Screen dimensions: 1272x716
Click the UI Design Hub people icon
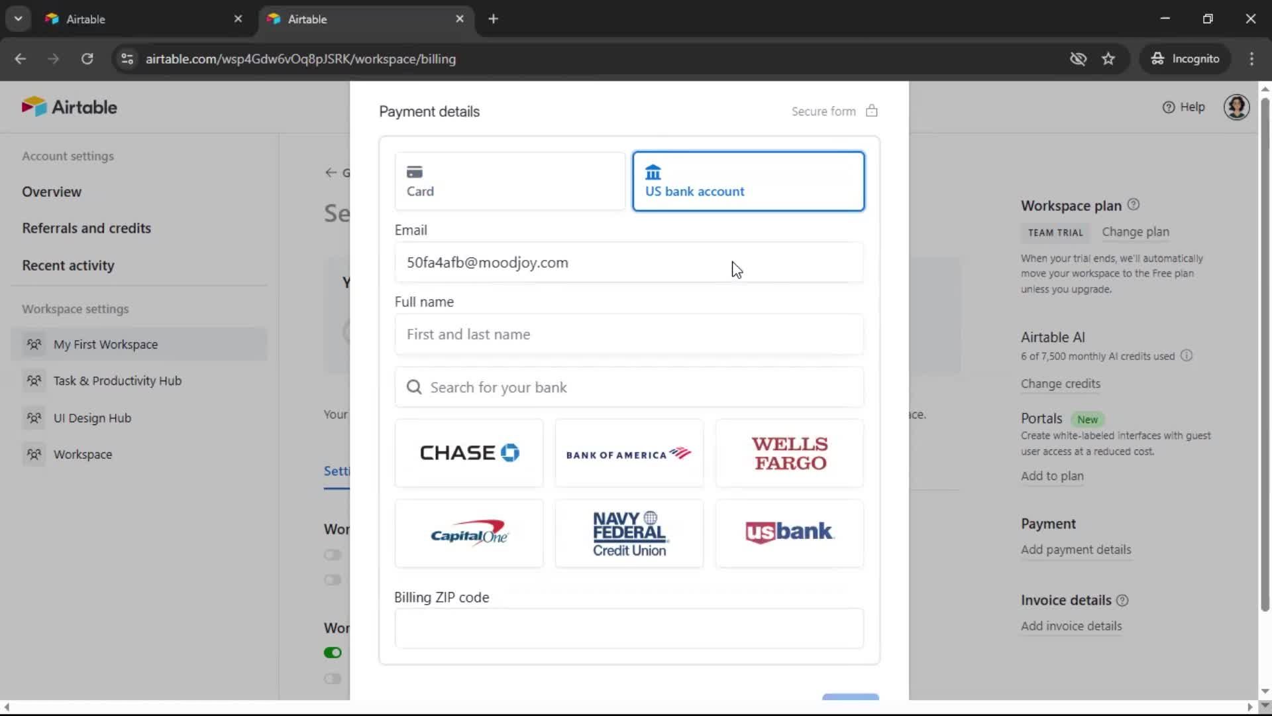[34, 418]
